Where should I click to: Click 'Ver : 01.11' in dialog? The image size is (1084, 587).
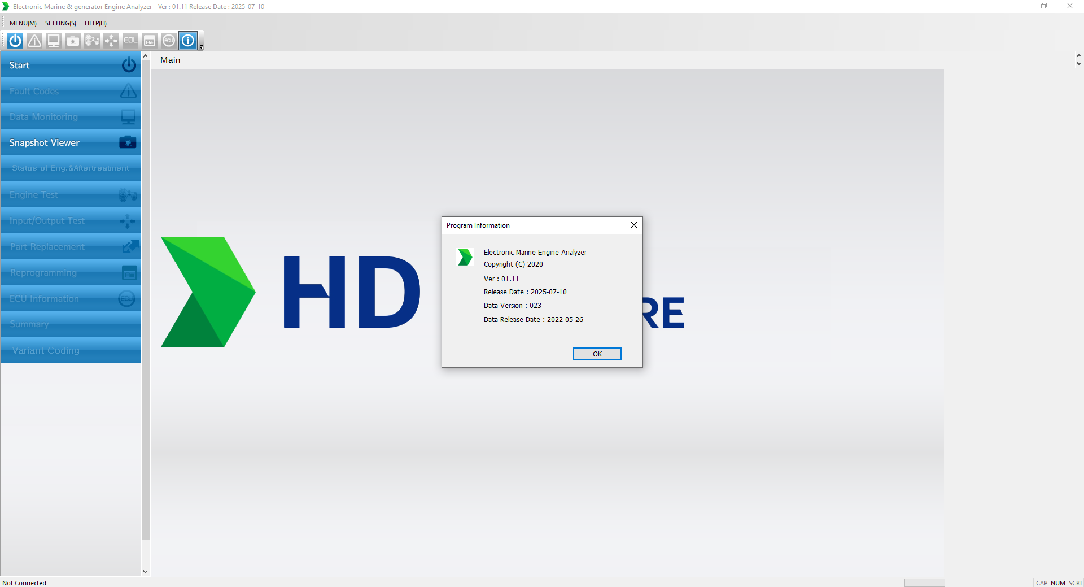click(x=501, y=279)
